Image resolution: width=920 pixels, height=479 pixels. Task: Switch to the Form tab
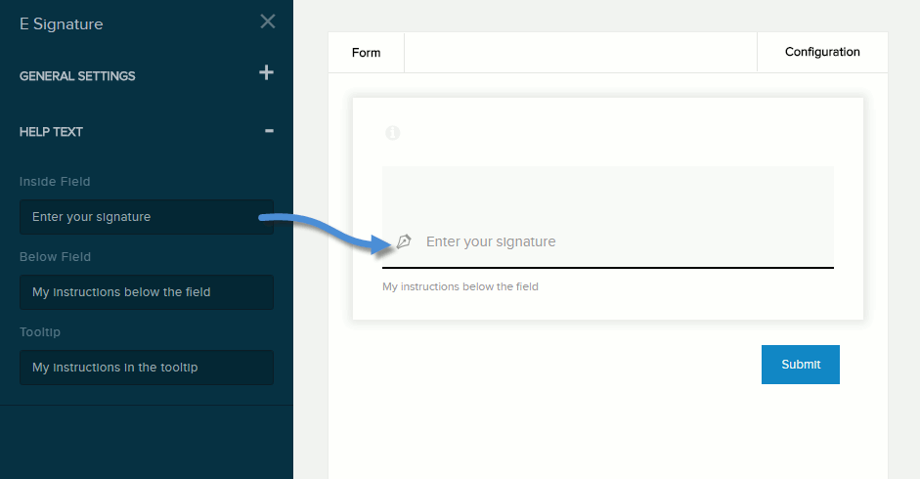(366, 53)
